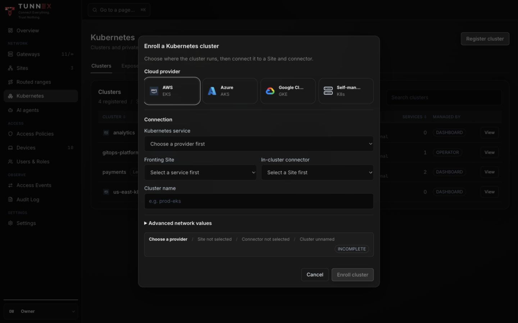Click the Devices sidebar icon

[10, 148]
